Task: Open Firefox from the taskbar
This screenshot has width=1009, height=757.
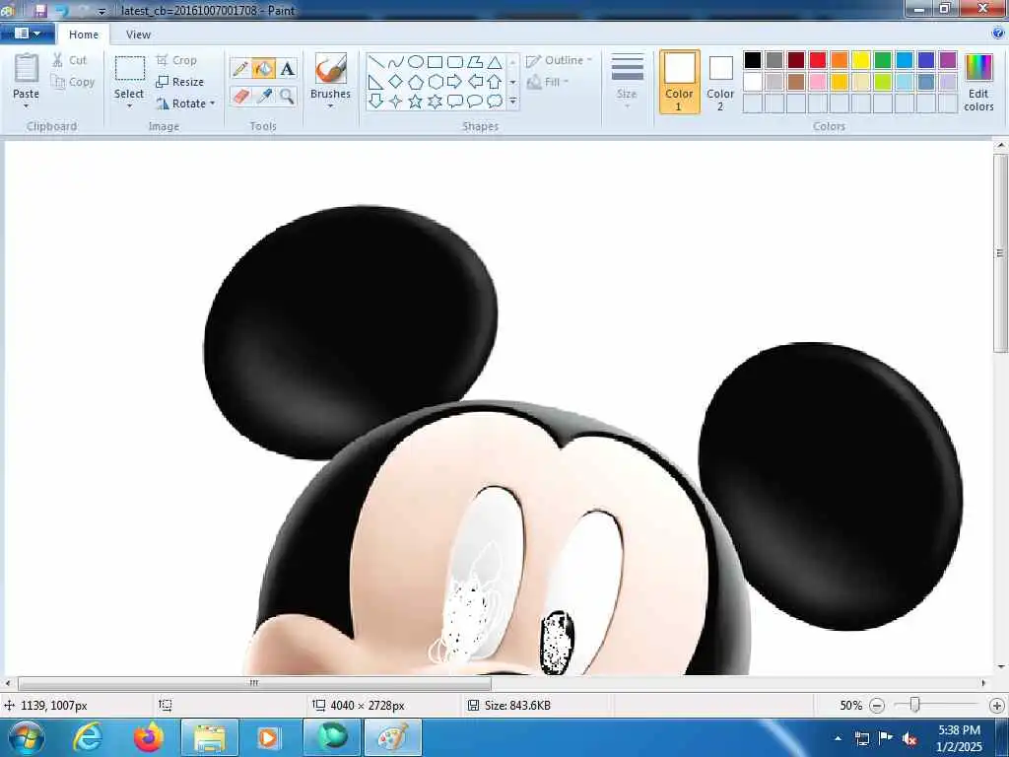Action: click(x=149, y=737)
